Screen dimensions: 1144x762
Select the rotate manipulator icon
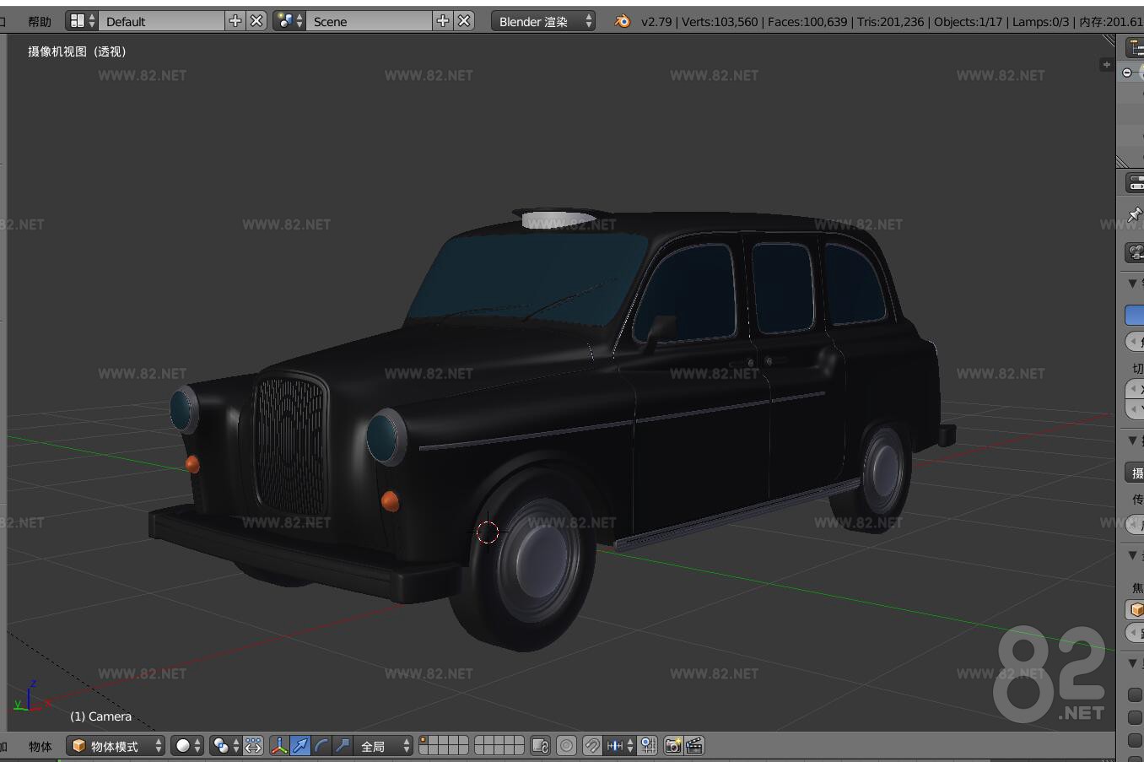(x=321, y=745)
